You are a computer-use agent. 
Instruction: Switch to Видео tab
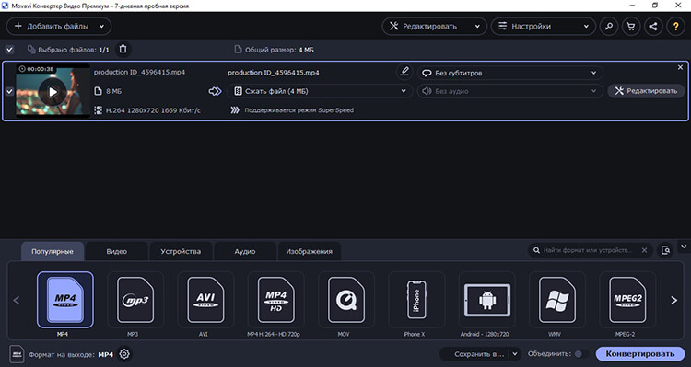pyautogui.click(x=117, y=252)
